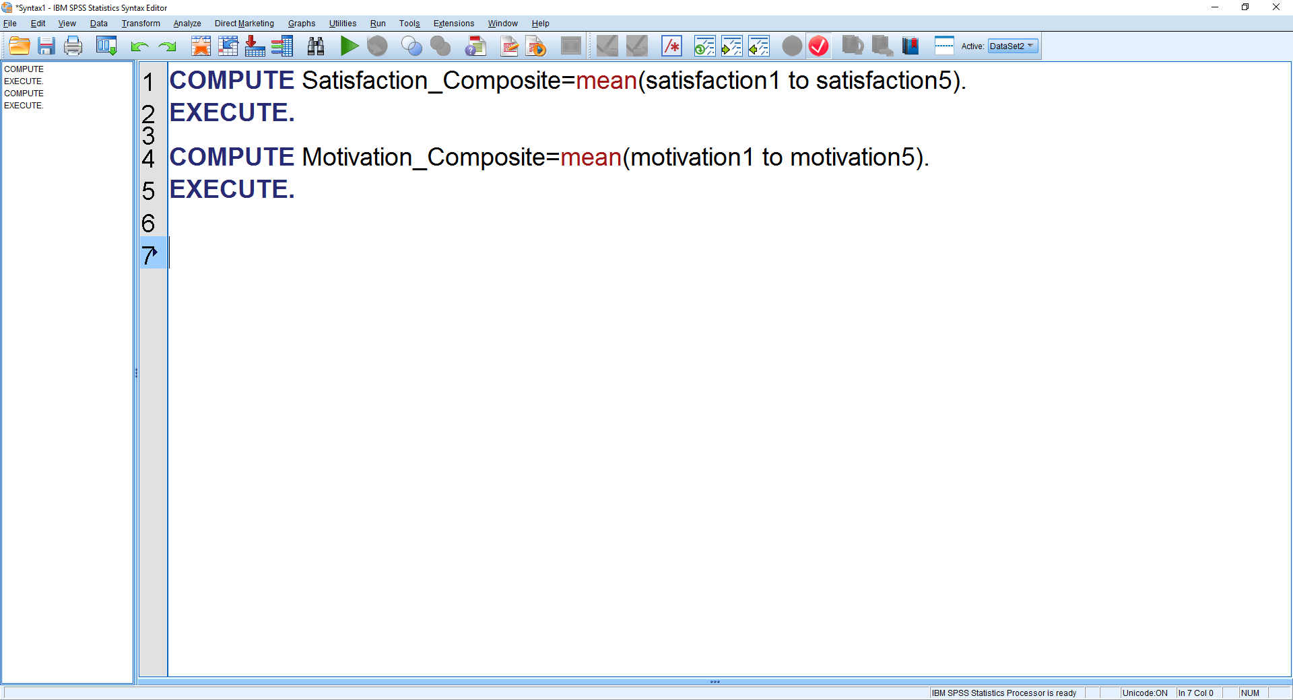Image resolution: width=1293 pixels, height=700 pixels.
Task: Open the Active DataSet2 dropdown
Action: [x=1013, y=46]
